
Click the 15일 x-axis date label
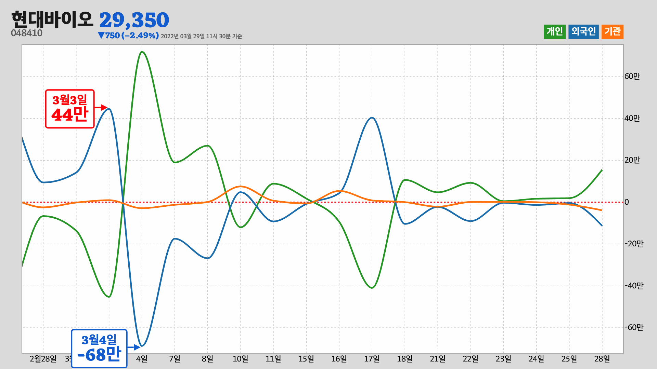coord(306,359)
